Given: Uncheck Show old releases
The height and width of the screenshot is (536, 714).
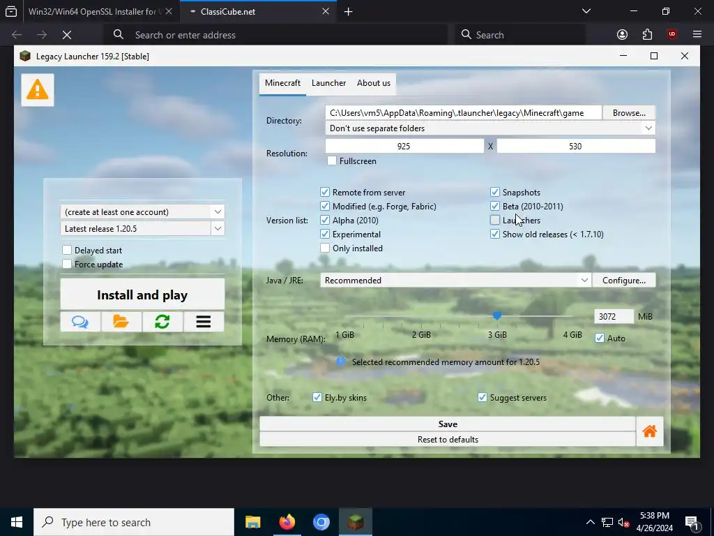Looking at the screenshot, I should coord(495,234).
